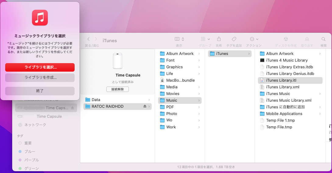Select the iTunes folder in the third column
Screen dimensions: 332x173
pyautogui.click(x=230, y=54)
